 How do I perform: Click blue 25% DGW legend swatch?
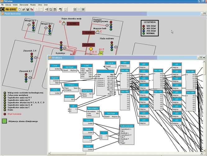point(144,31)
